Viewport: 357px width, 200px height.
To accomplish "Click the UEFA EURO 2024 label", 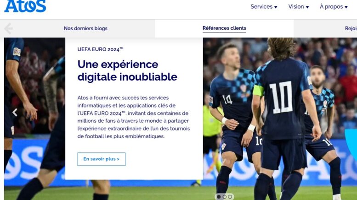I will tap(101, 49).
